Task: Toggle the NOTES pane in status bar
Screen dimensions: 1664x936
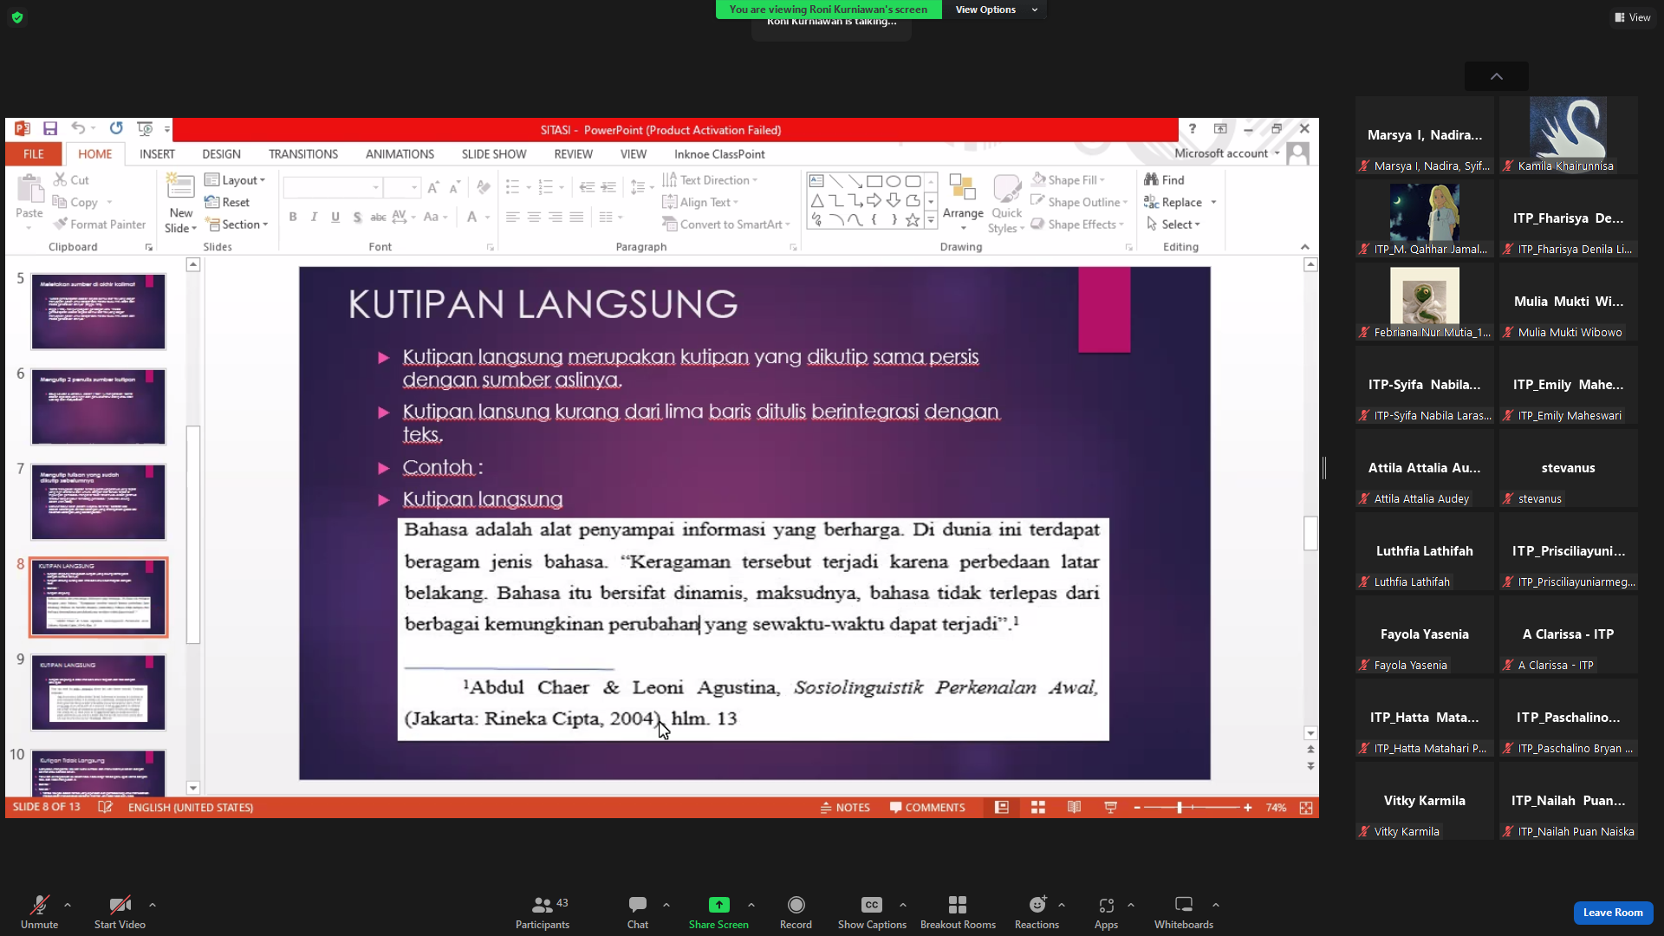Action: coord(845,807)
